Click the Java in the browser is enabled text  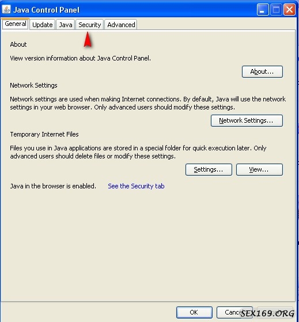point(53,186)
